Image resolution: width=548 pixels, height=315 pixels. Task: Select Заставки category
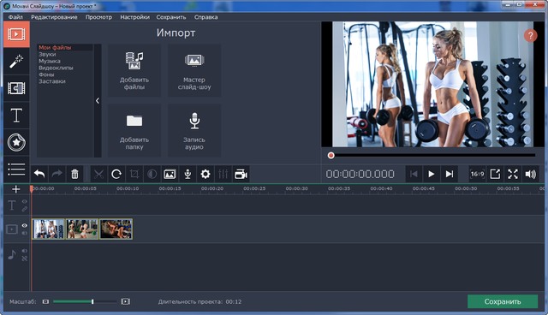pos(52,81)
